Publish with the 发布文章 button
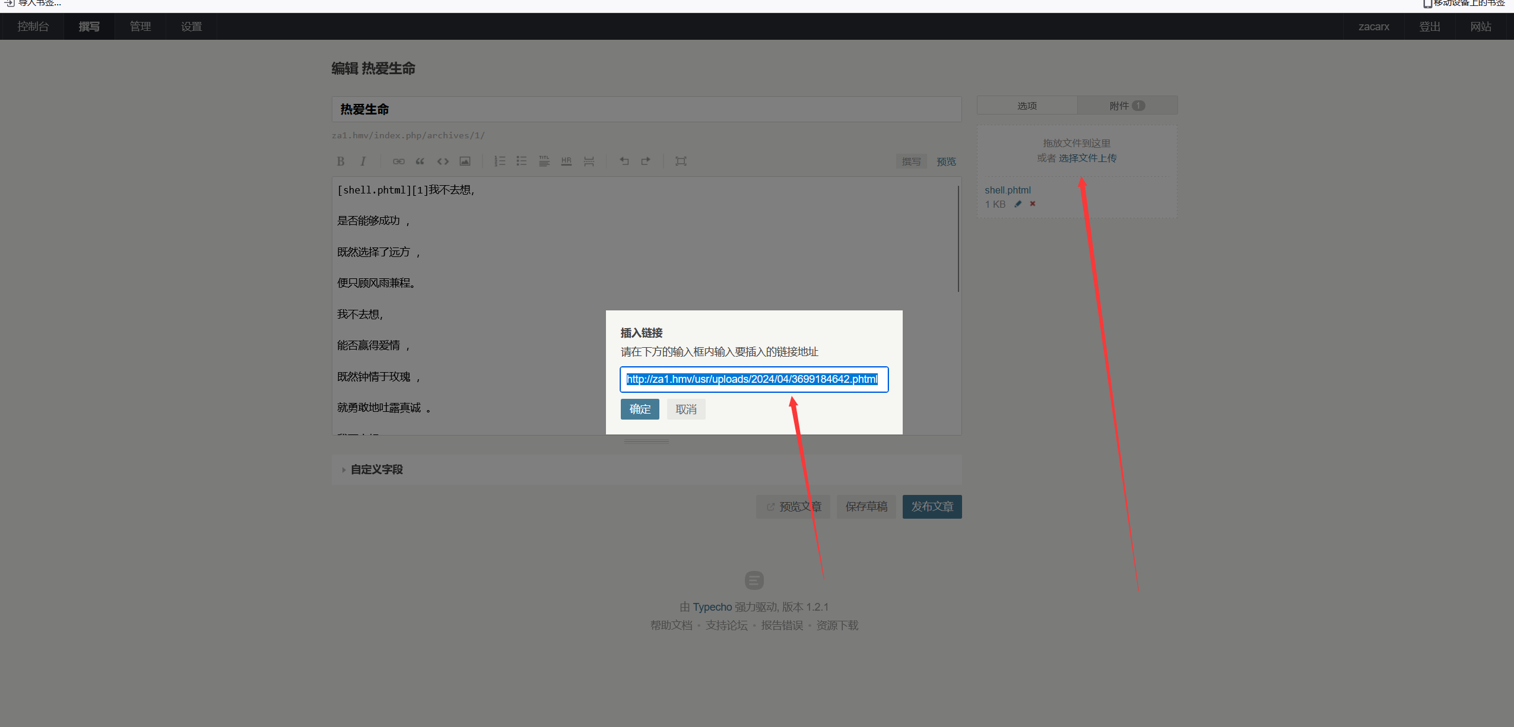The height and width of the screenshot is (727, 1514). (x=932, y=507)
